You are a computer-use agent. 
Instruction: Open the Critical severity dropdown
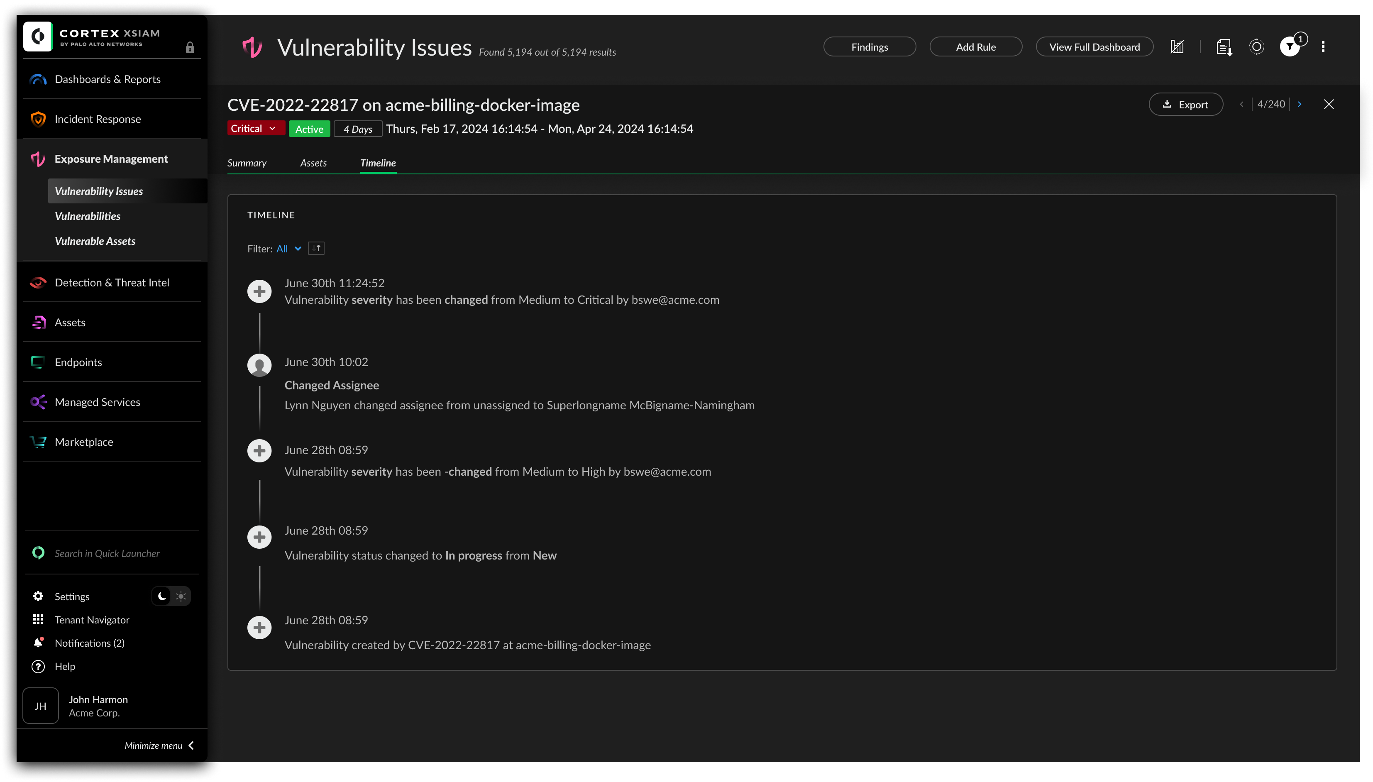(255, 128)
